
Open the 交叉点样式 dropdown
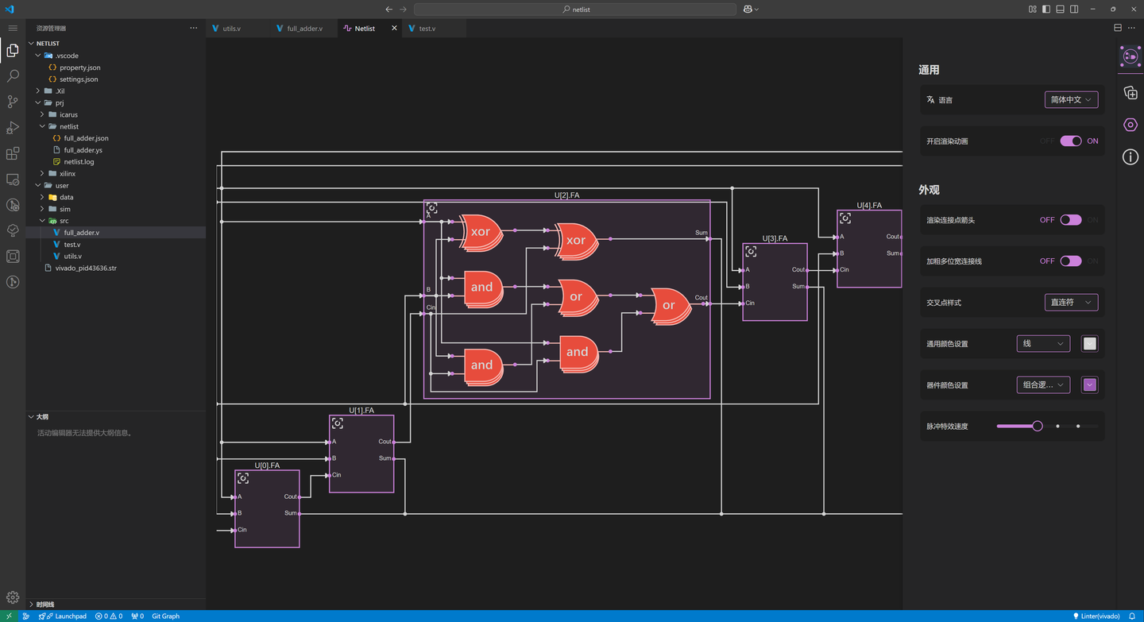1071,302
